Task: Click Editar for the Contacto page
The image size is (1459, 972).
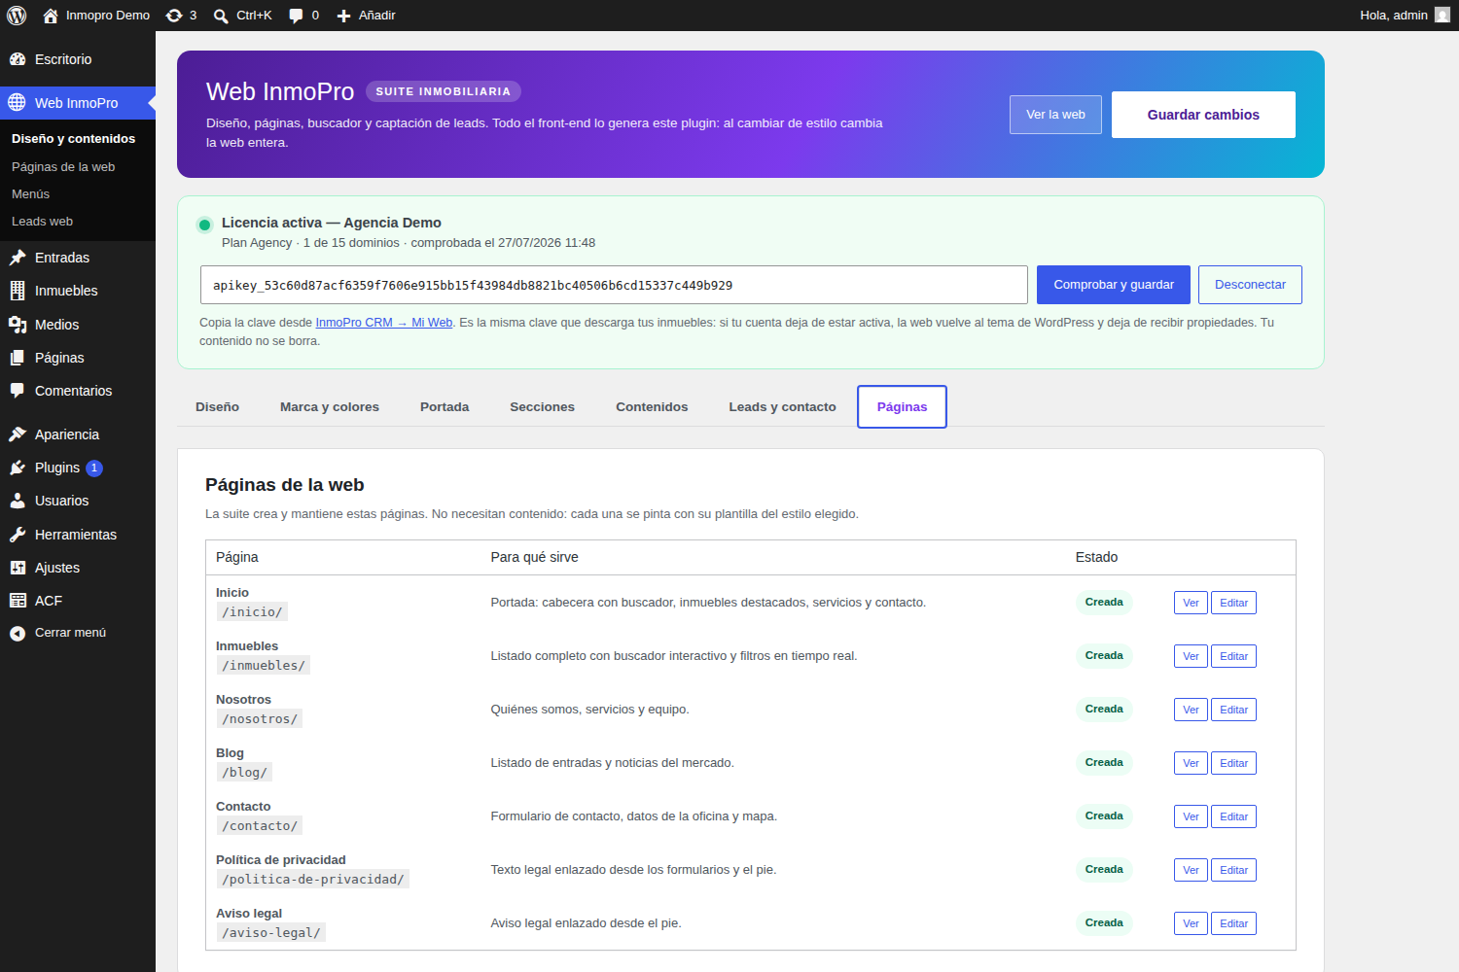Action: (1233, 816)
